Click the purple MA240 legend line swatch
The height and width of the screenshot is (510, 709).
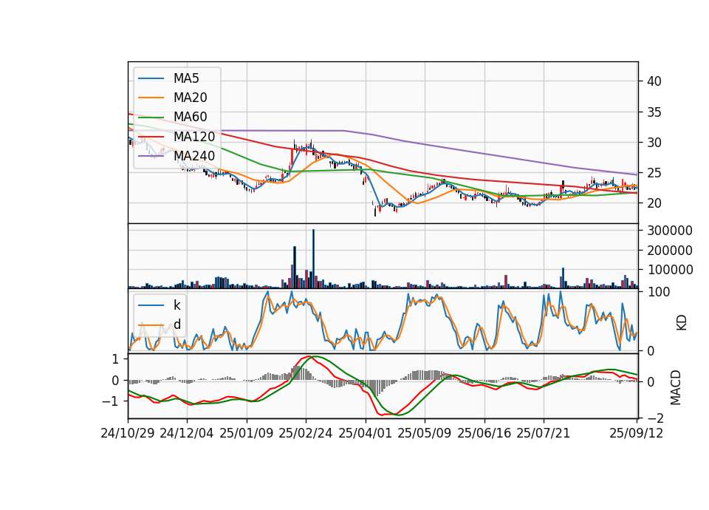pyautogui.click(x=151, y=156)
